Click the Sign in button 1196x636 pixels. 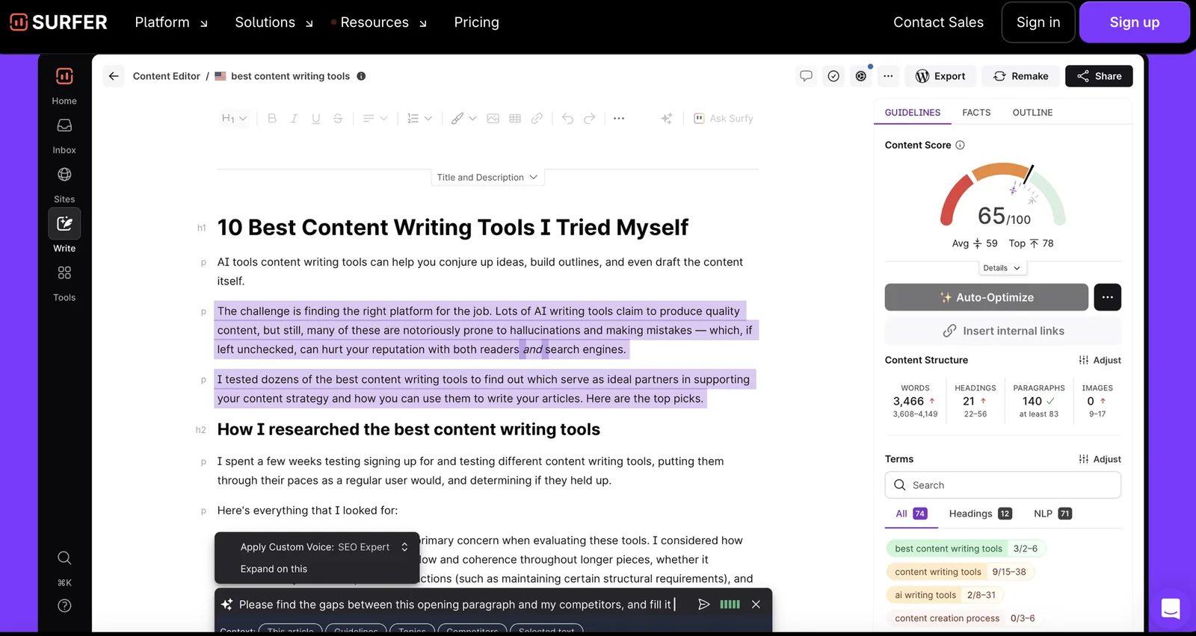[1038, 22]
